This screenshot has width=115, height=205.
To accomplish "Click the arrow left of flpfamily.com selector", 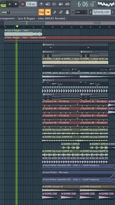I will tap(90, 12).
